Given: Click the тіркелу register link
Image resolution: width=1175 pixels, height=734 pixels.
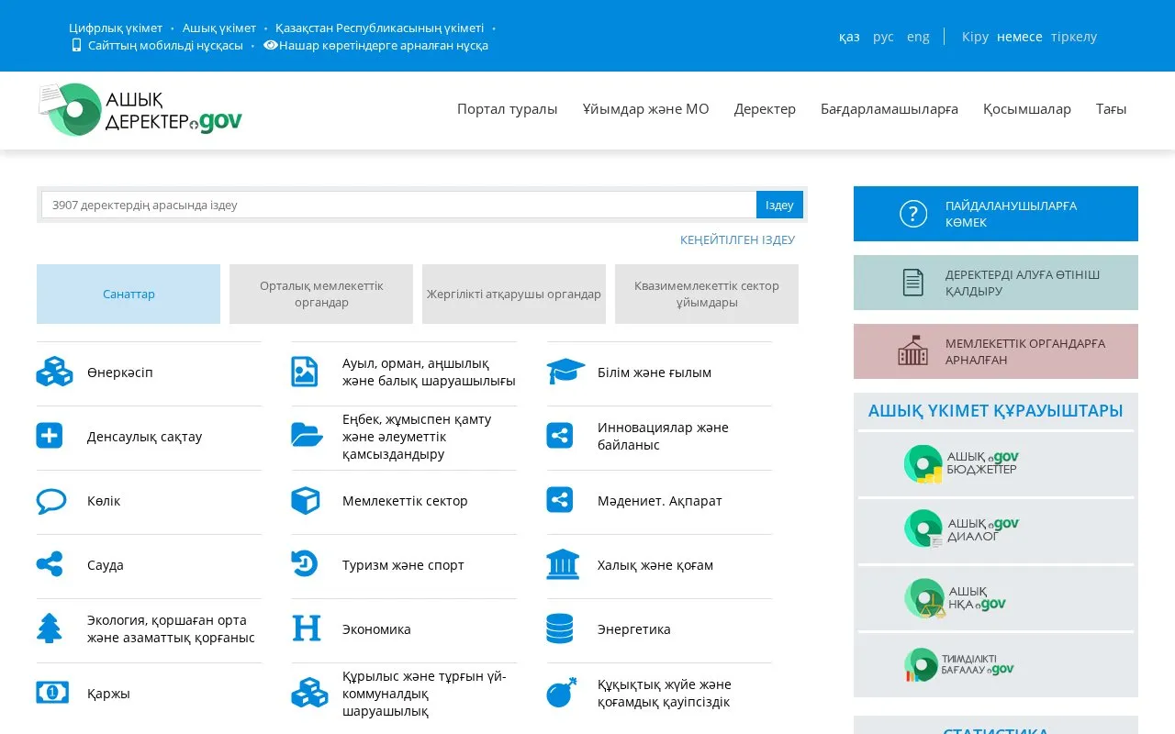Looking at the screenshot, I should click(x=1074, y=37).
